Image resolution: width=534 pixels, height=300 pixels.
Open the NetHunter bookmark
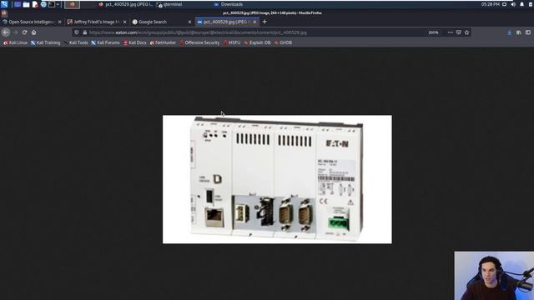point(163,42)
